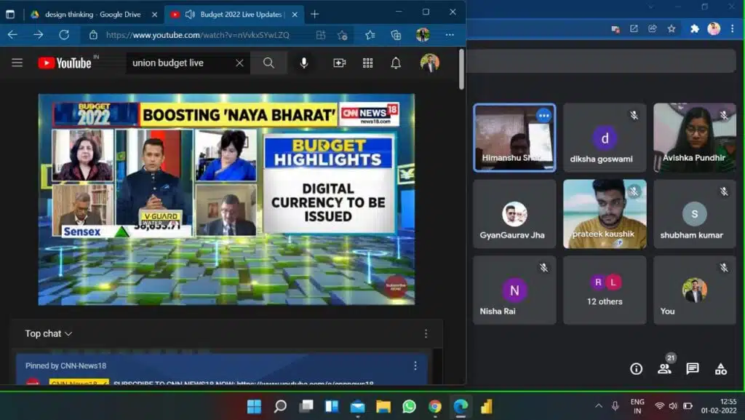
Task: Start YouTube voice search with microphone icon
Action: (304, 63)
